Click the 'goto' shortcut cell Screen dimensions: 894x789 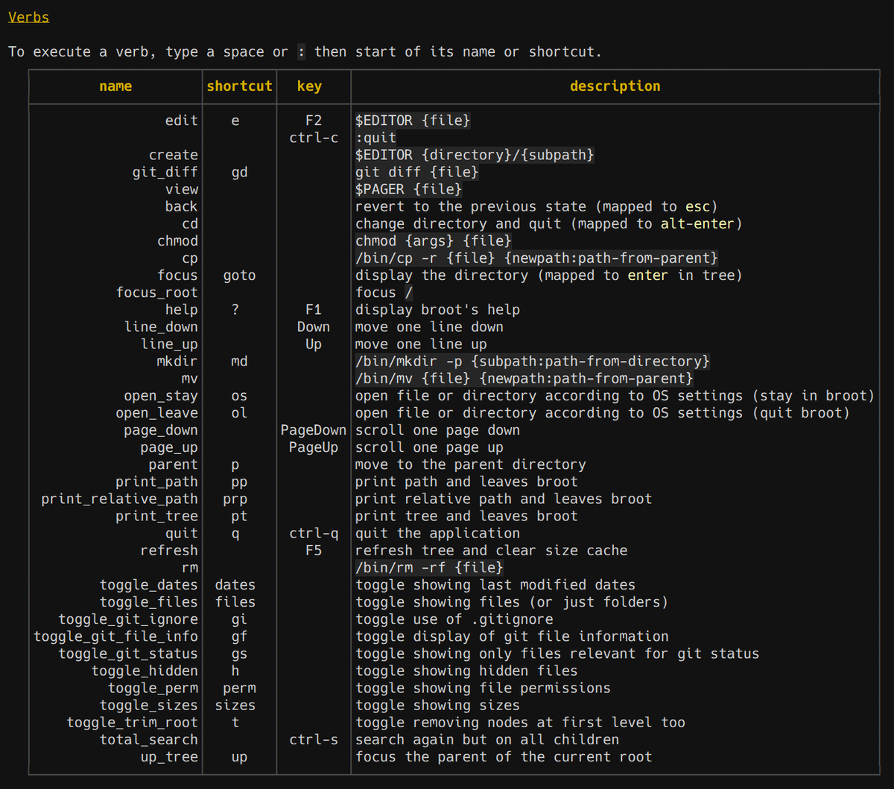click(239, 275)
